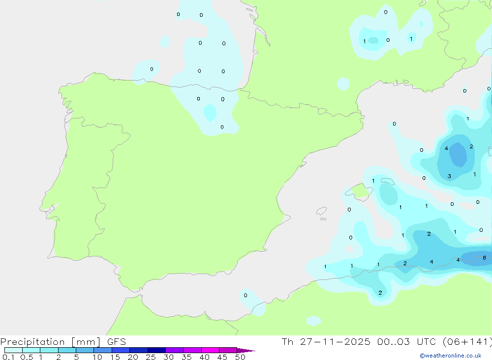Click the legend label '0.1'
Viewport: 492px width, 360px height.
tap(8, 357)
